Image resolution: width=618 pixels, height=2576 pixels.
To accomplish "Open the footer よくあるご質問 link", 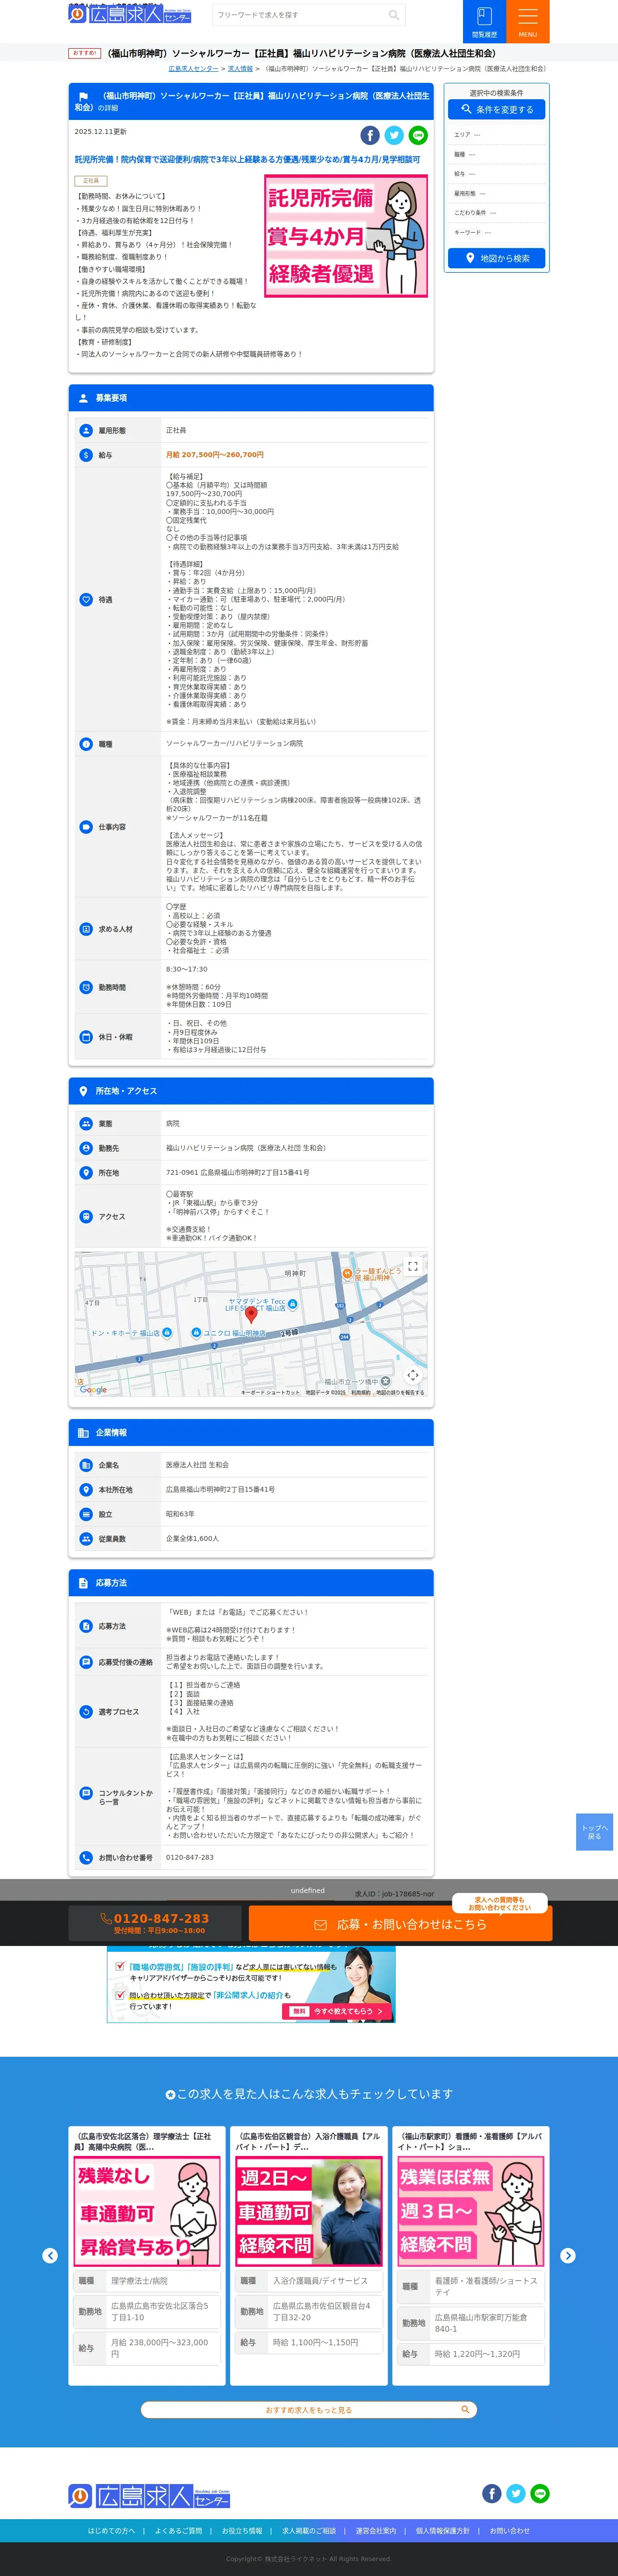I will 178,2531.
